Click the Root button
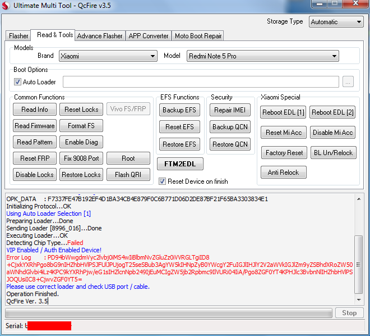 coord(128,158)
